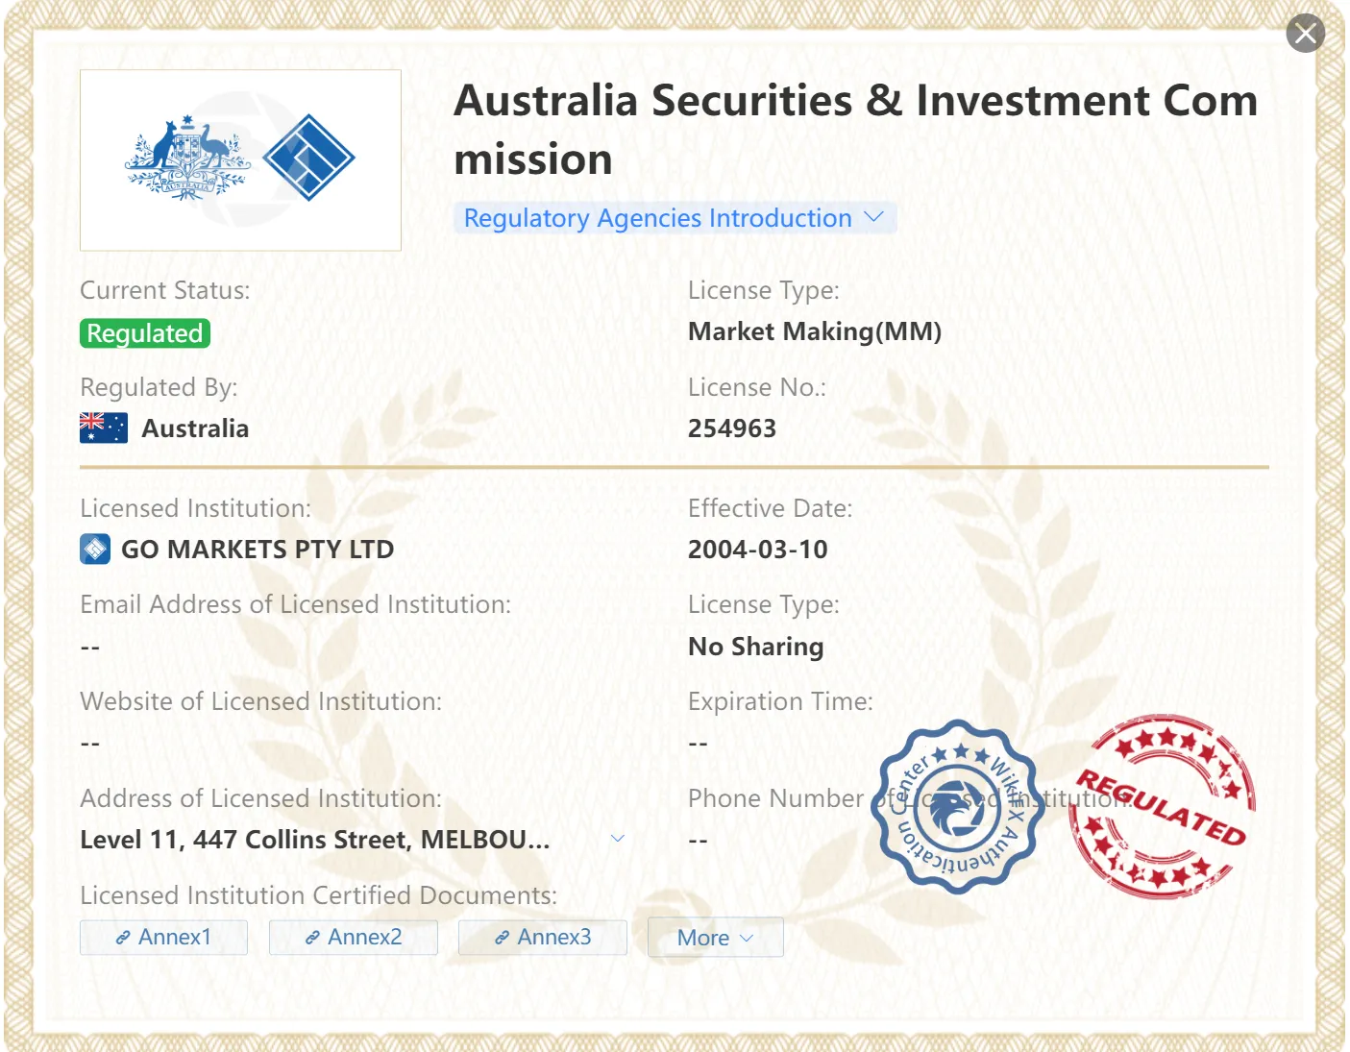Click the Expiration Time label
The width and height of the screenshot is (1350, 1052).
click(x=780, y=701)
